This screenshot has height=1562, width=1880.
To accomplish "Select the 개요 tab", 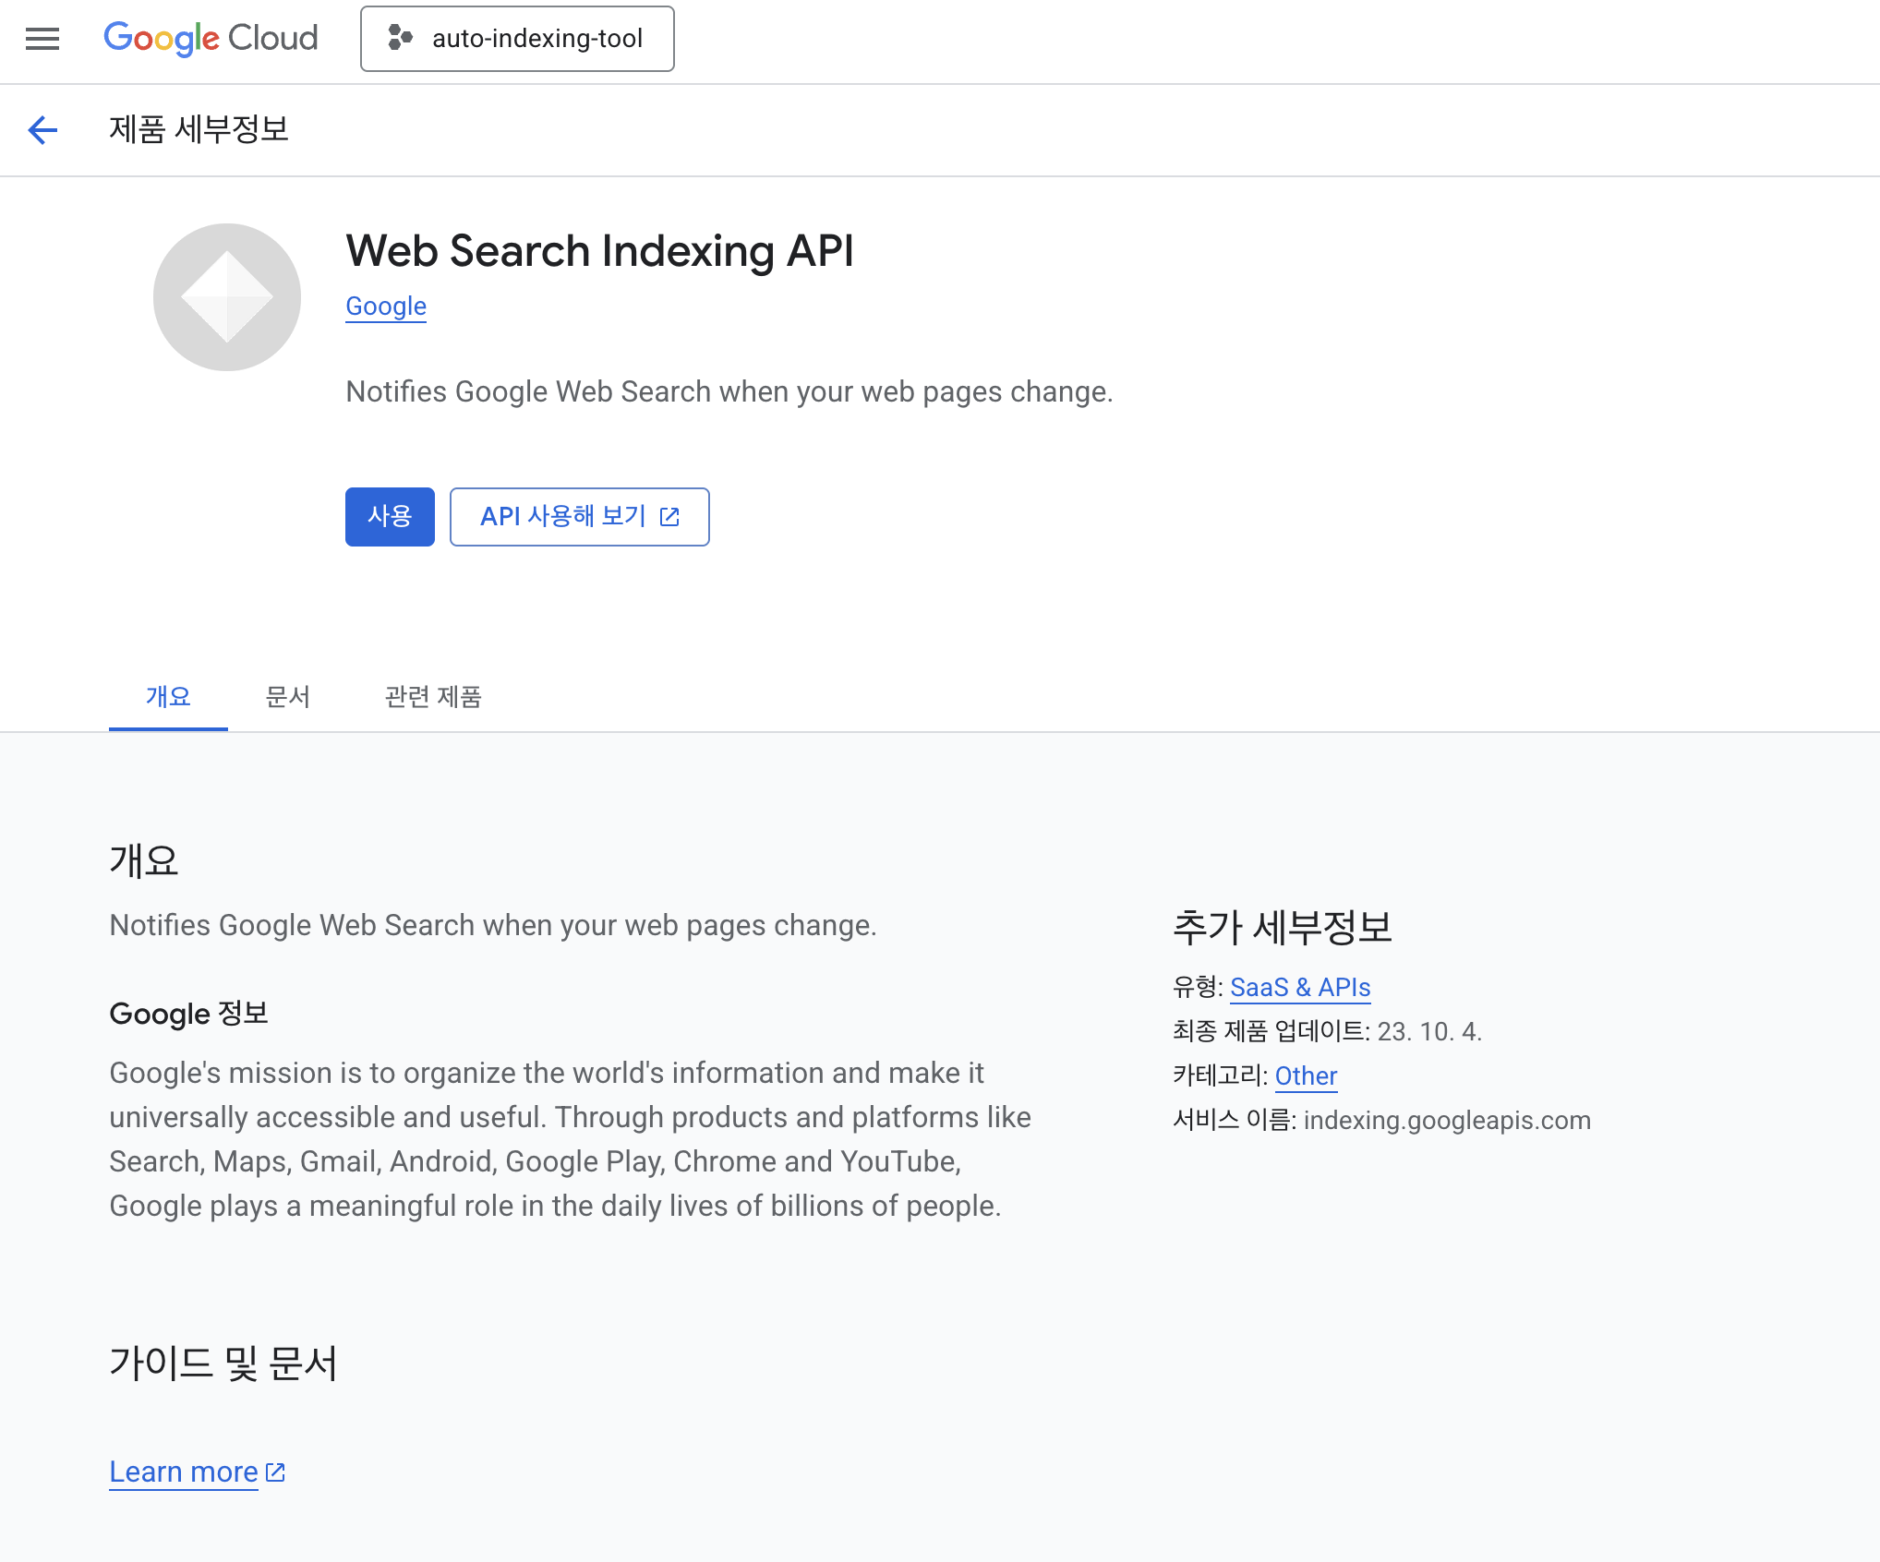I will click(x=168, y=697).
